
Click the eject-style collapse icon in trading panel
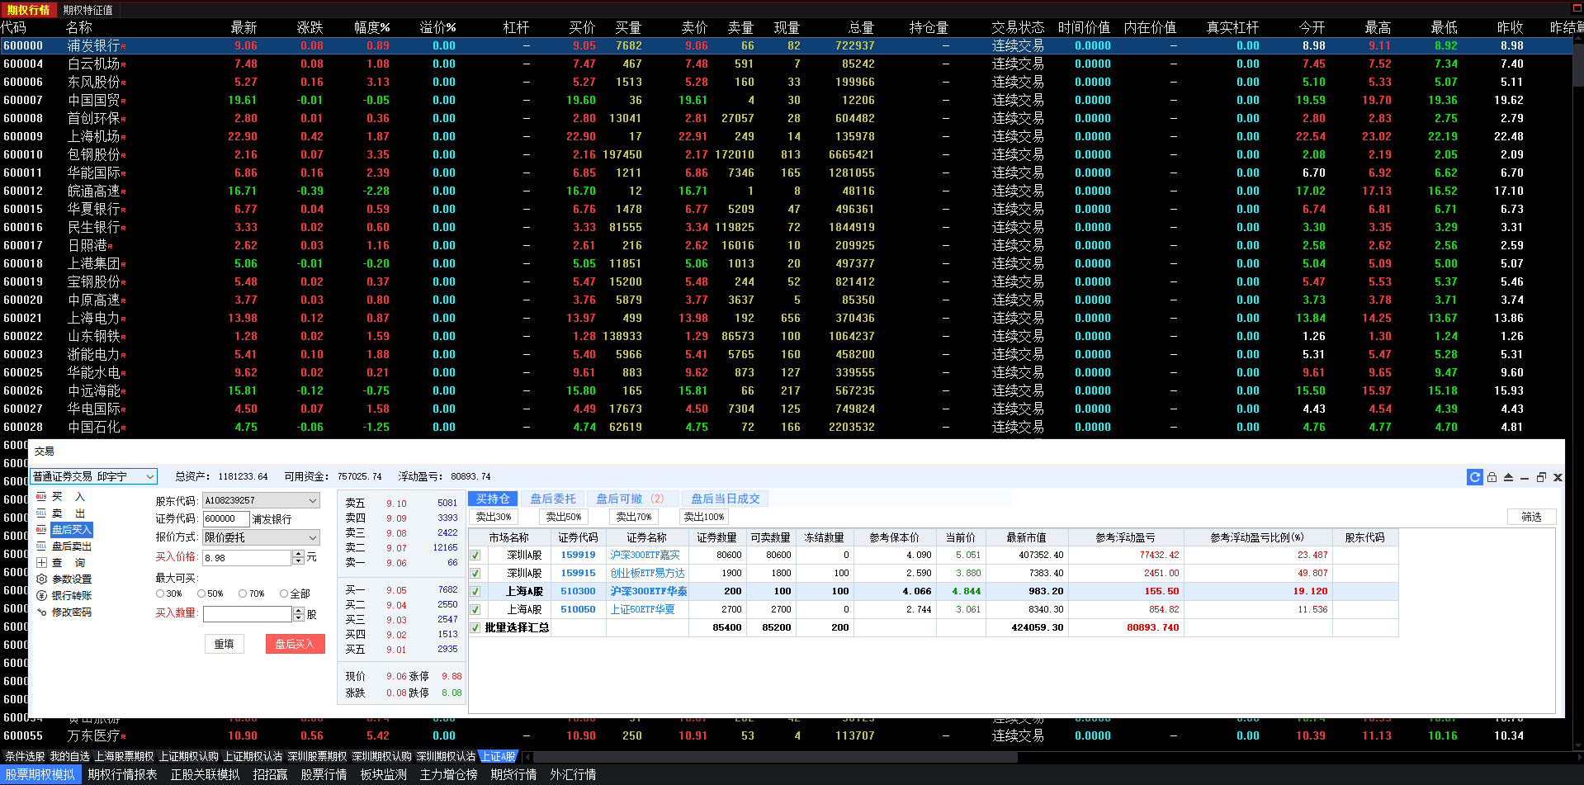[1508, 477]
